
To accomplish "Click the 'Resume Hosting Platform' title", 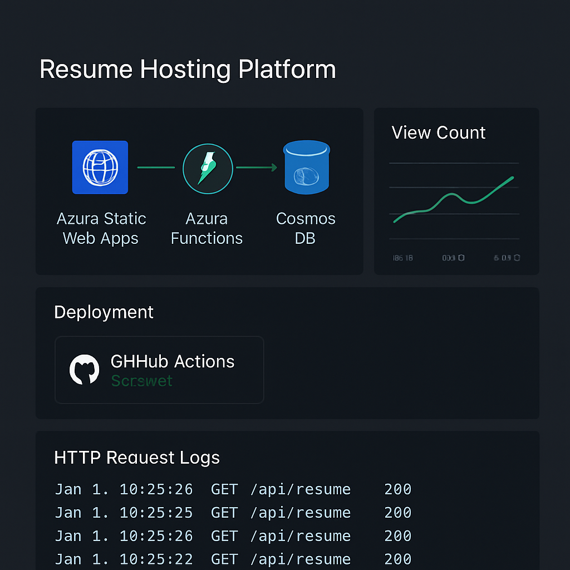I will tap(188, 70).
